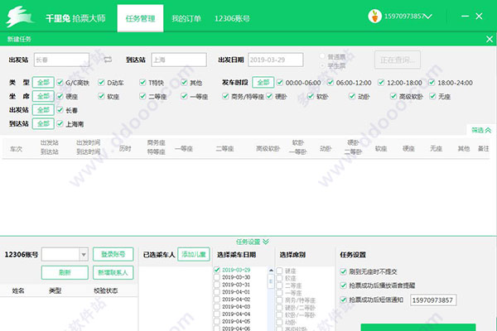Screen dimensions: 497x331
Task: Toggle 硬座 seat filter checkbox
Action: point(60,96)
